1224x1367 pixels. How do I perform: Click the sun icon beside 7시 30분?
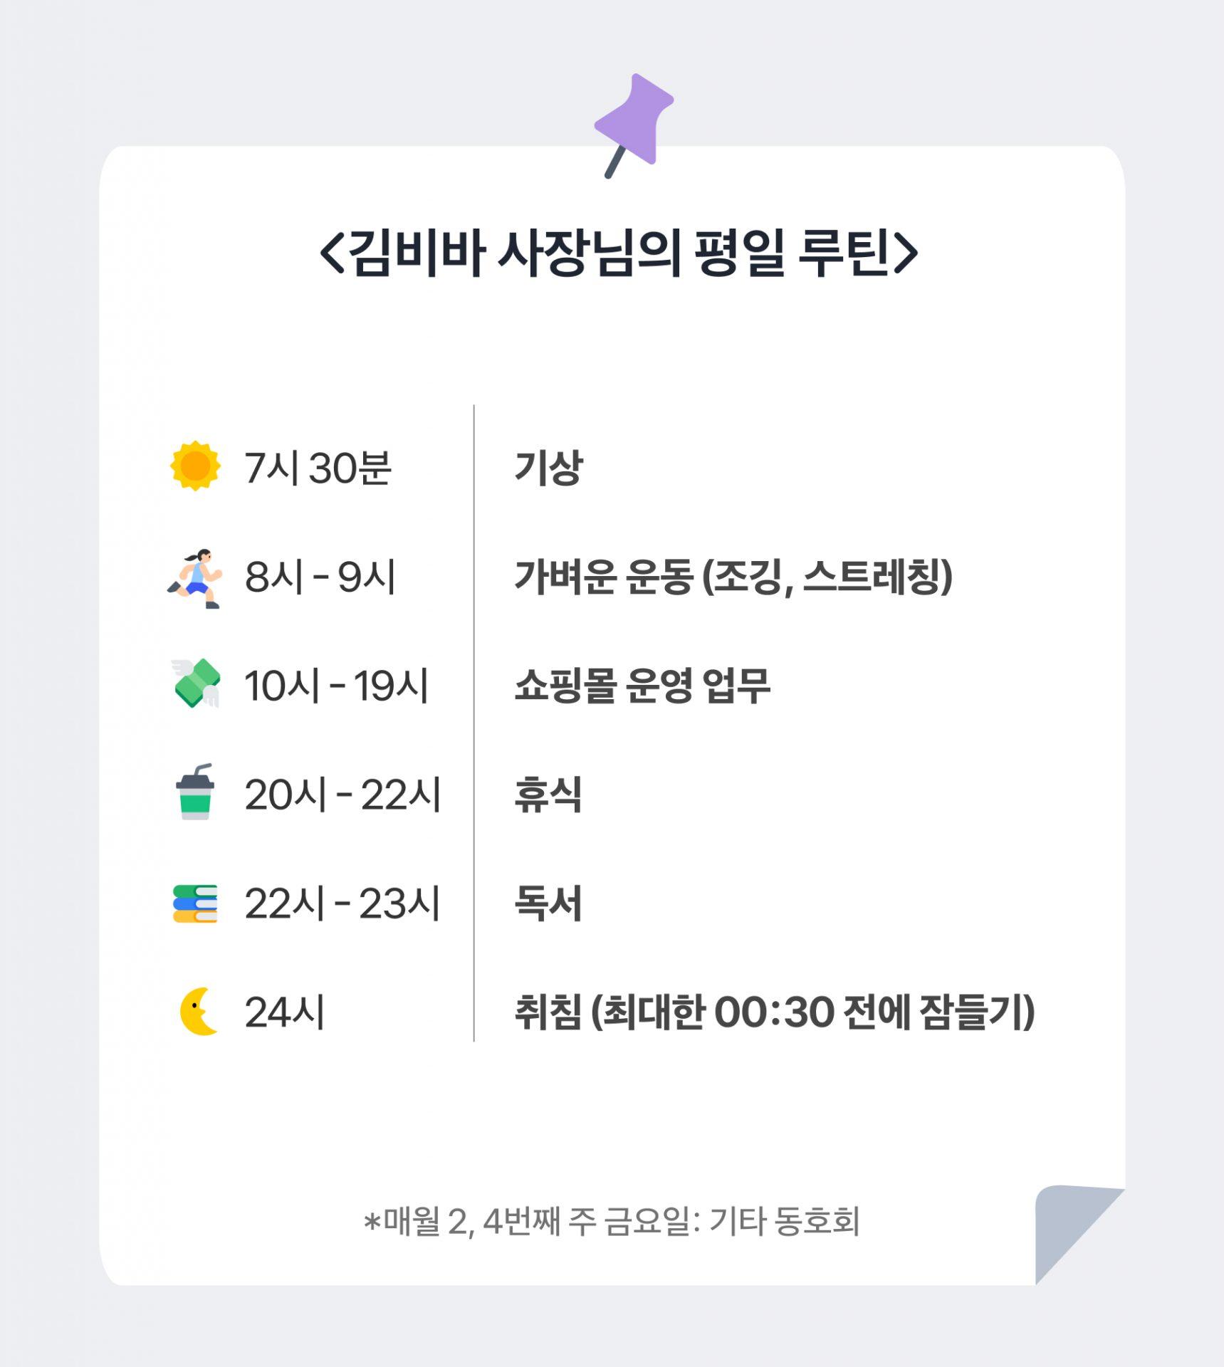coord(195,466)
